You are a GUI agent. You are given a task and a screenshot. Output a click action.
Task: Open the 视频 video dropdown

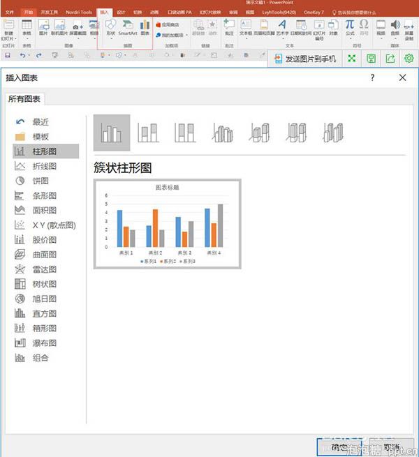[x=381, y=29]
